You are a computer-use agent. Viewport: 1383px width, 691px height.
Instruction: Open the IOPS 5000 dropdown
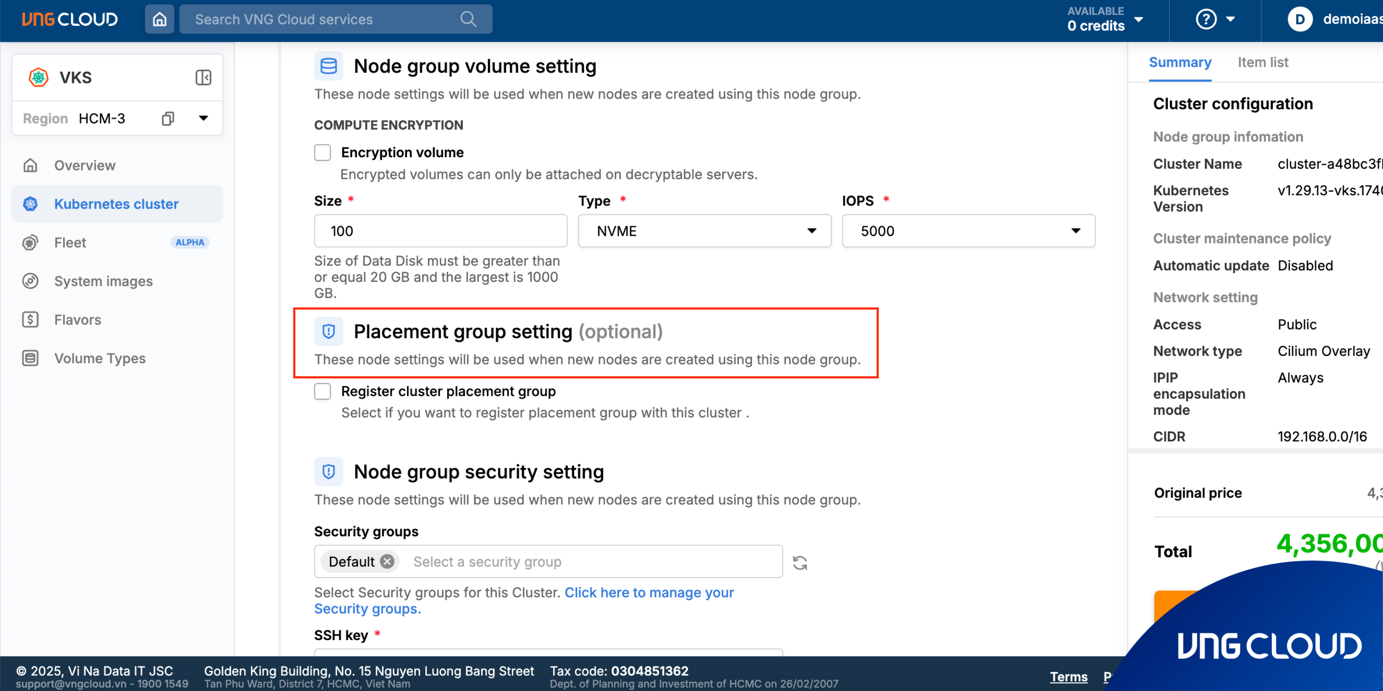(968, 231)
